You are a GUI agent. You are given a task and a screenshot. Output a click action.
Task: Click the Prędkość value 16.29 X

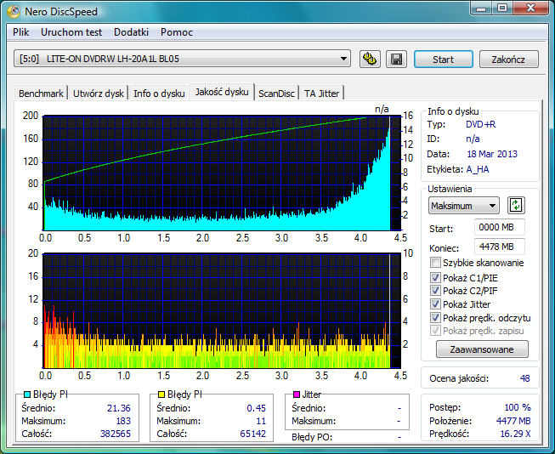tap(515, 434)
